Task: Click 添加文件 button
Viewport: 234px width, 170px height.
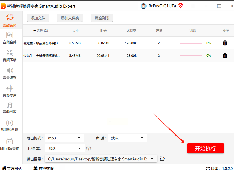Action: (x=38, y=18)
